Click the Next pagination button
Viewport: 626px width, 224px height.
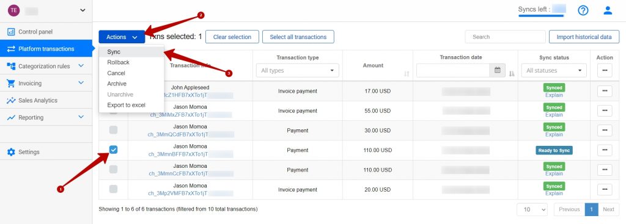coord(608,209)
